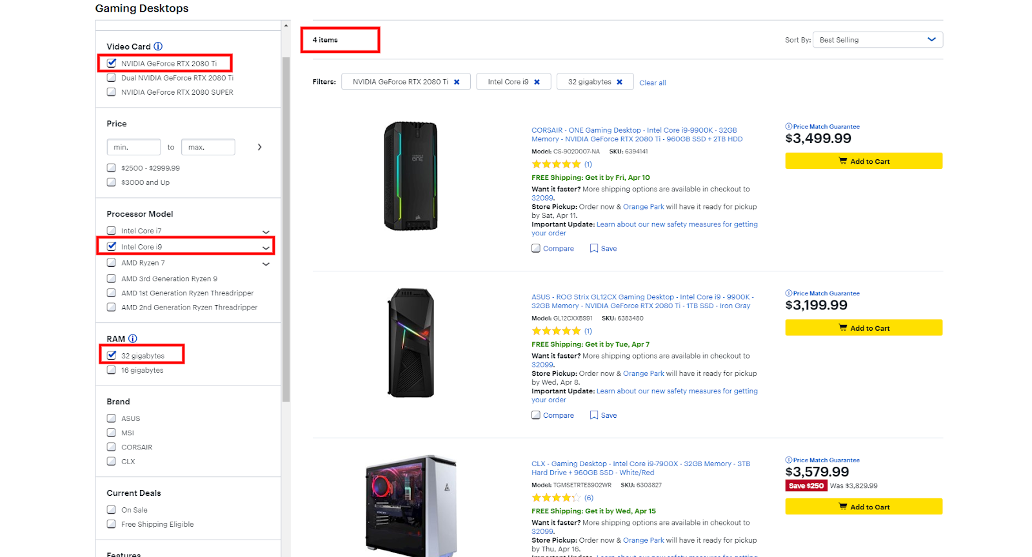Expand the Intel Core i7 chevron
The image size is (1032, 557).
[266, 232]
